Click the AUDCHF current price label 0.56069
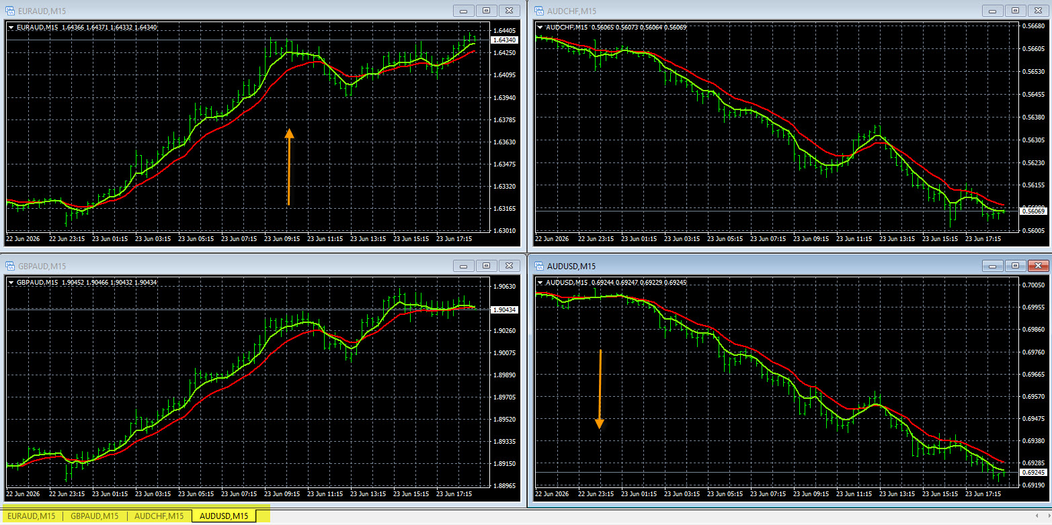Viewport: 1052px width, 525px height. coord(1033,211)
